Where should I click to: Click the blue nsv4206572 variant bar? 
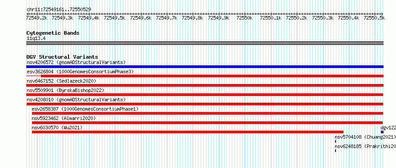205,67
